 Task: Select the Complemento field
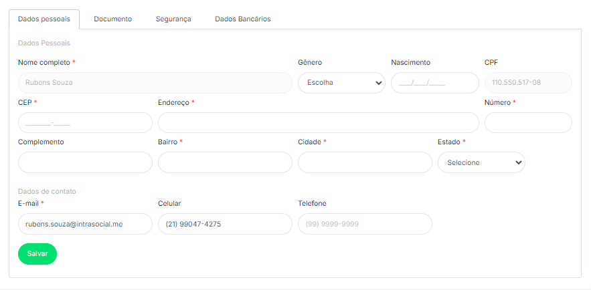point(85,162)
